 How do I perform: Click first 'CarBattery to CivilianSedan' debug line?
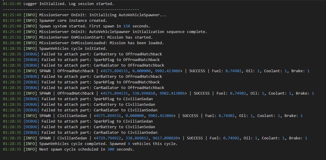(x=79, y=105)
